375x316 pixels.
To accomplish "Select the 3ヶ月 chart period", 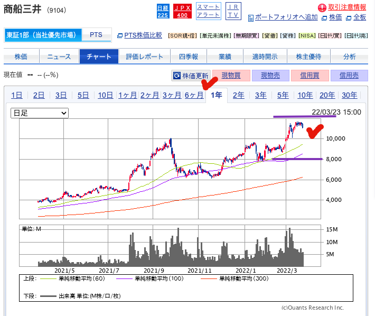I will pos(172,95).
